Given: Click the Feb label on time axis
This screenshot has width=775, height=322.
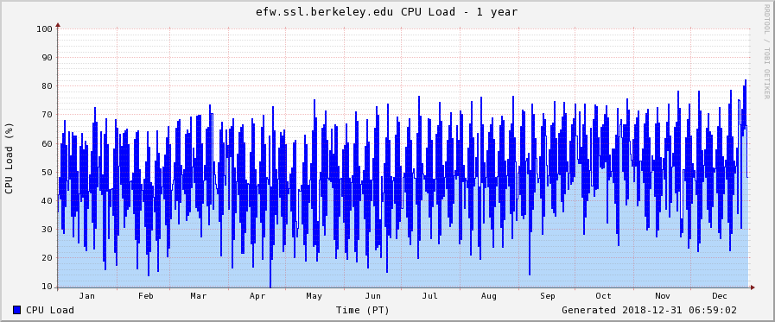Looking at the screenshot, I should pyautogui.click(x=146, y=296).
